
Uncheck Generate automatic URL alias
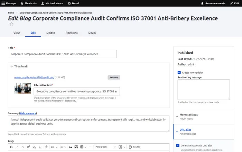178,145
